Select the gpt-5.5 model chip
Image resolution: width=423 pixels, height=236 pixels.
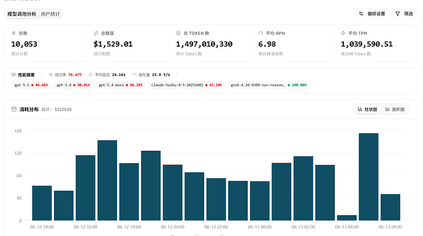pyautogui.click(x=31, y=85)
